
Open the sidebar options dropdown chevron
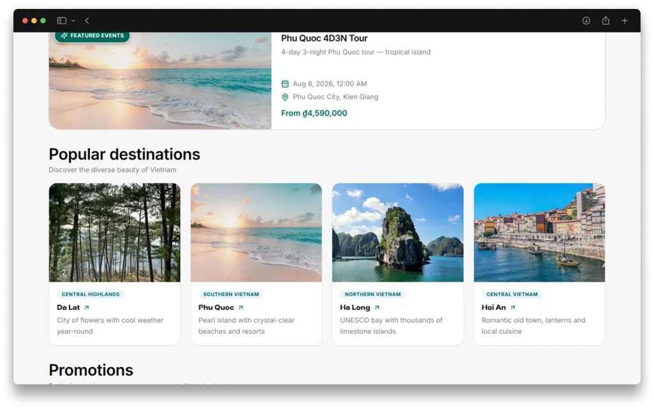coord(73,20)
